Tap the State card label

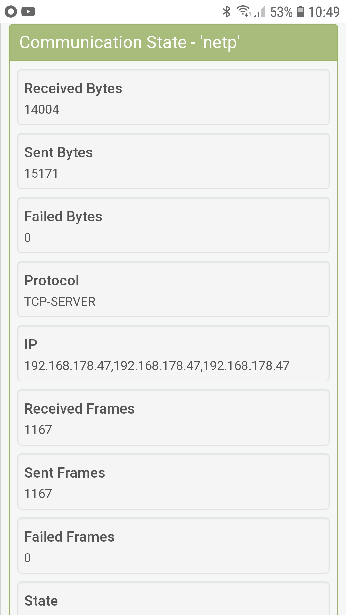(x=41, y=601)
